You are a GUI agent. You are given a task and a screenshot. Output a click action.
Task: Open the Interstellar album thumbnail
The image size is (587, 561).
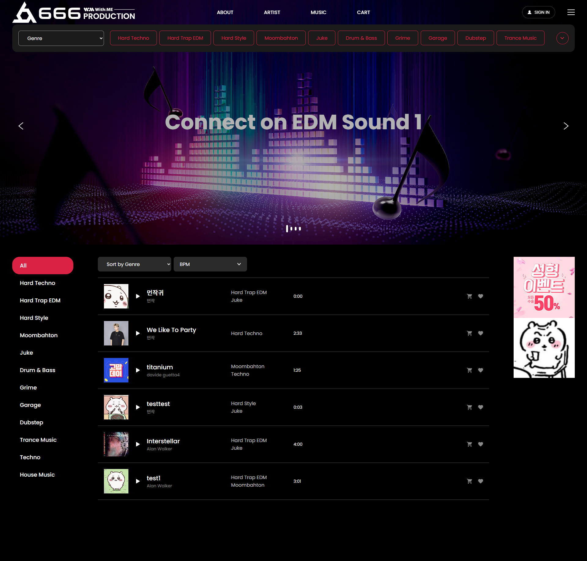click(x=116, y=444)
